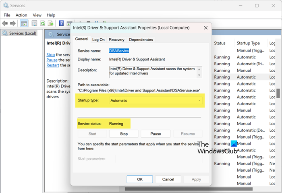Open the Startup type dropdown
Image resolution: width=282 pixels, height=193 pixels.
coord(156,101)
